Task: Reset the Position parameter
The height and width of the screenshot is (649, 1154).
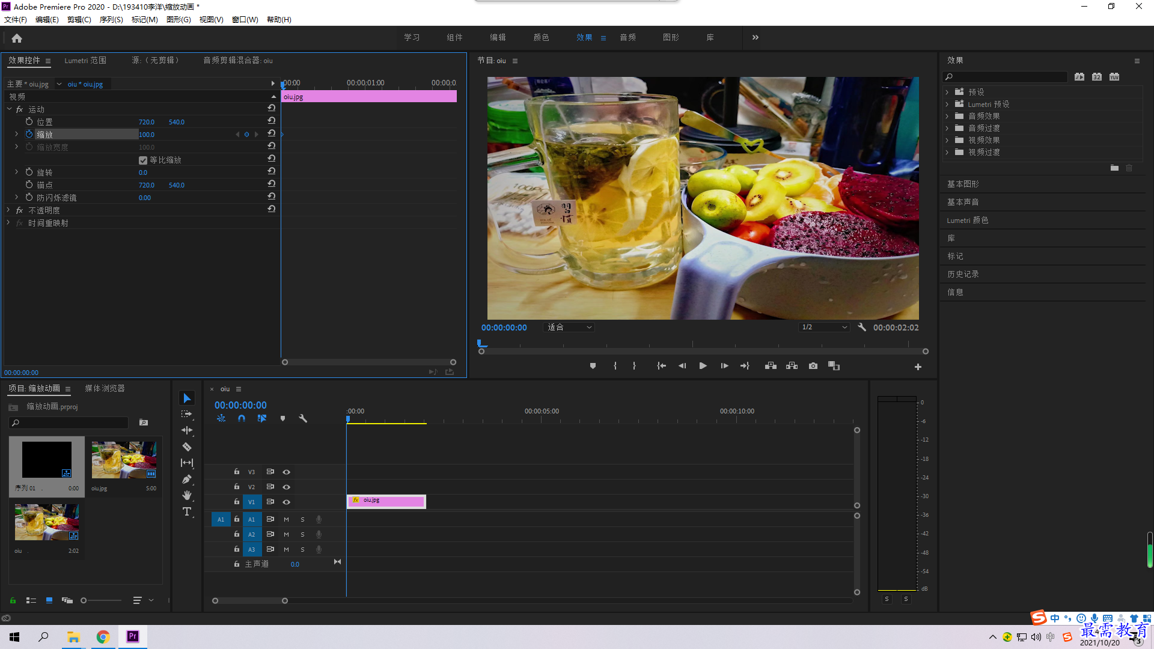Action: [272, 121]
